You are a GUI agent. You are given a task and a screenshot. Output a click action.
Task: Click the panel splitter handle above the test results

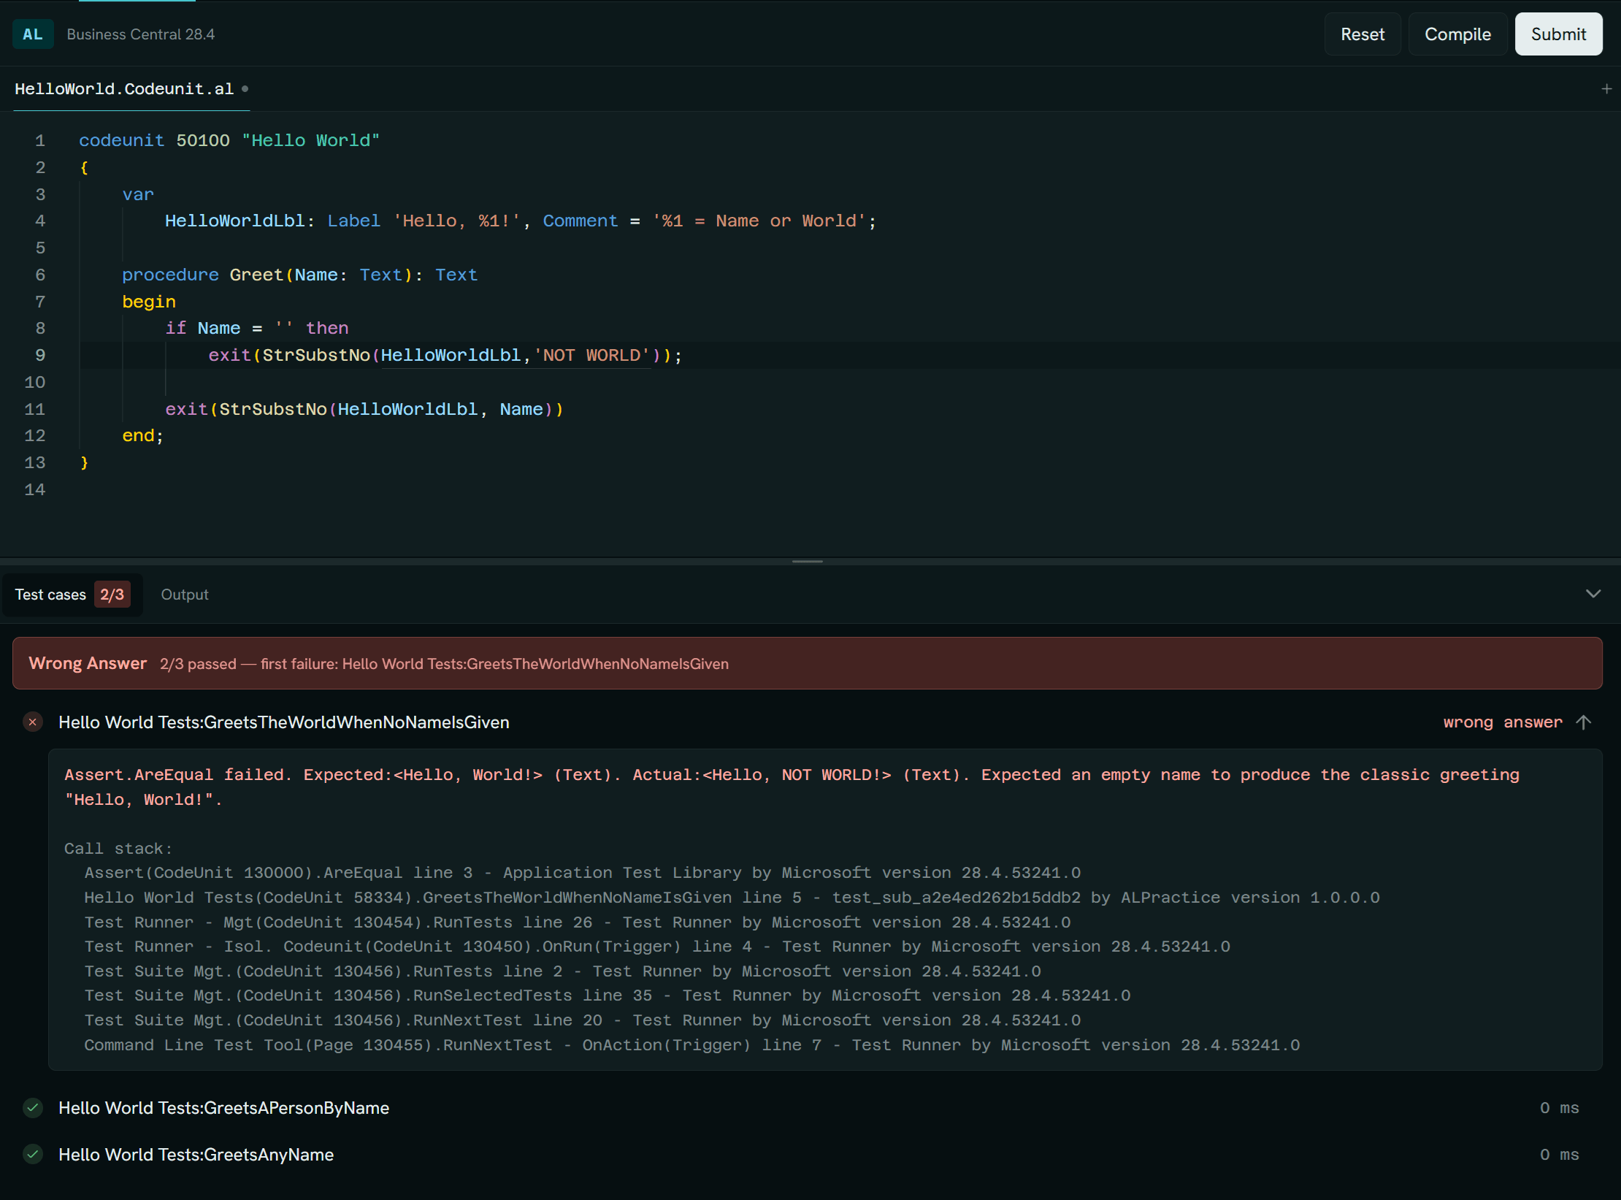808,562
